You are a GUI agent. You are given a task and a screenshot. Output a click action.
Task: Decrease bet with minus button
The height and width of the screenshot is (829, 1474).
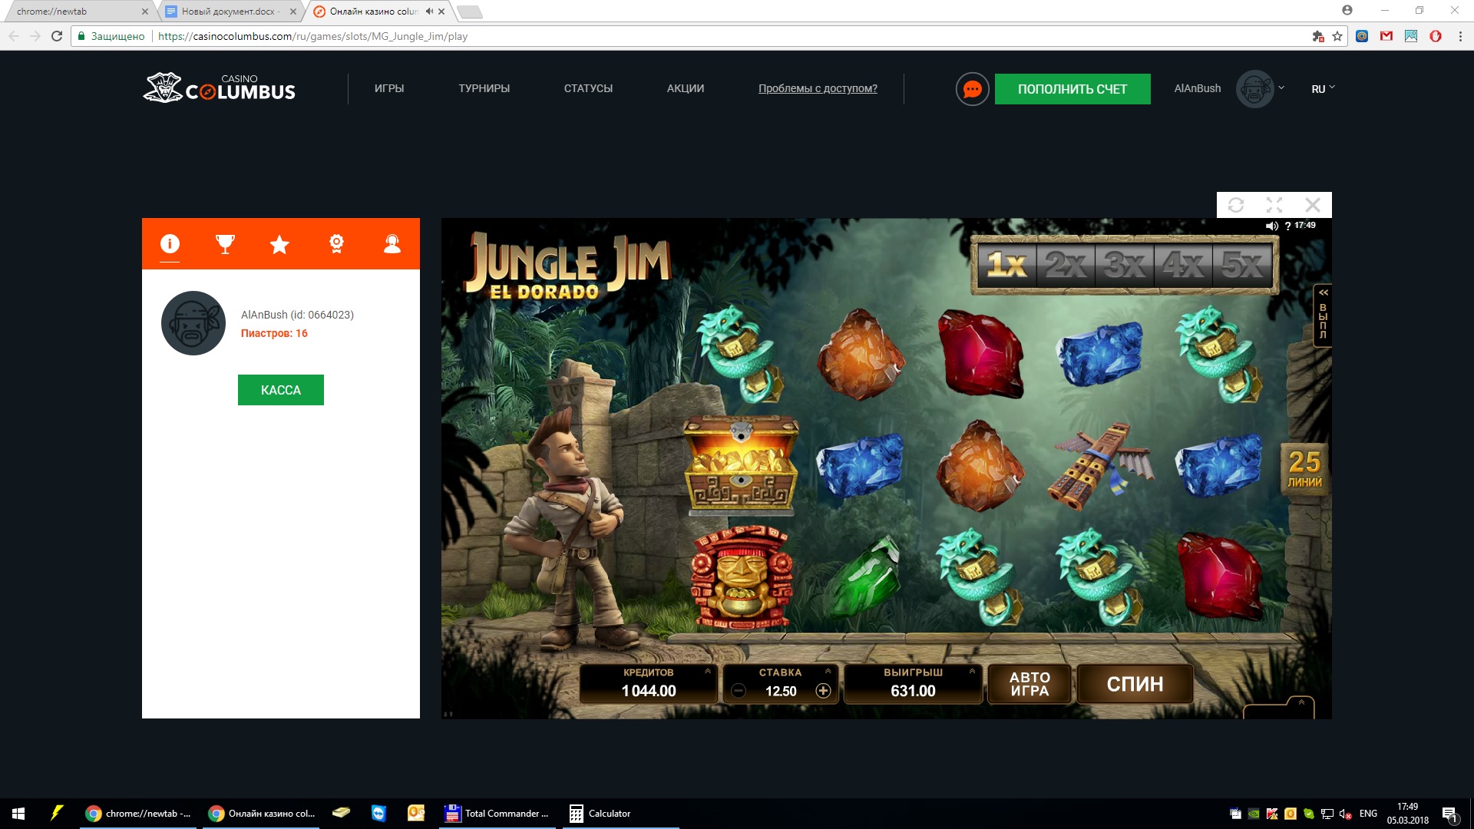click(739, 691)
